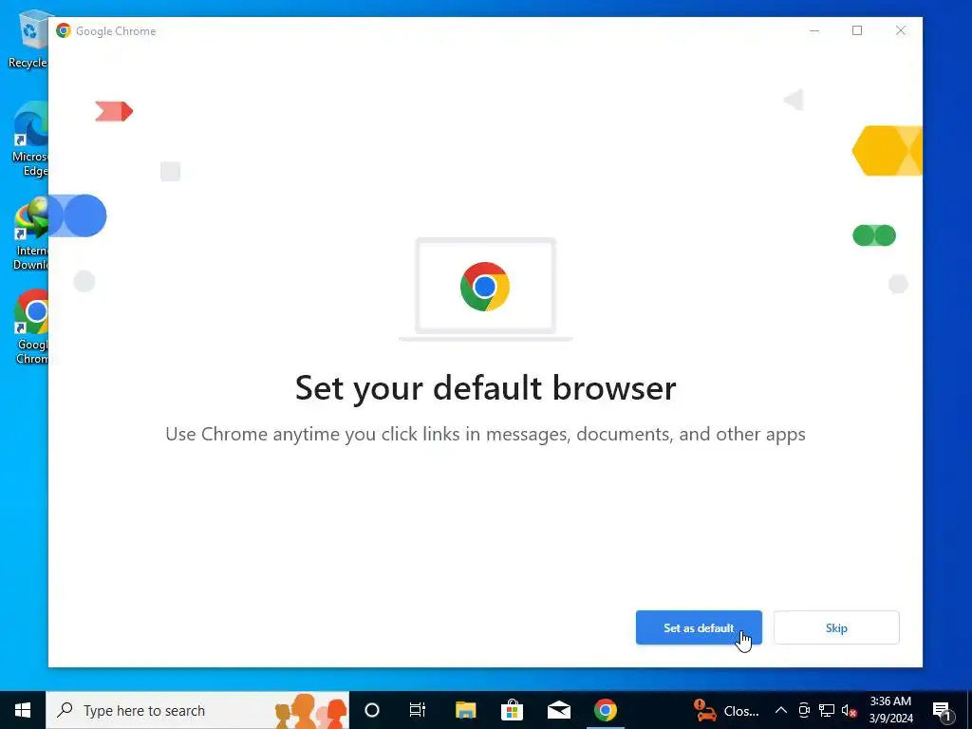Click the Set as default button
Screen dimensions: 972x729
(699, 627)
